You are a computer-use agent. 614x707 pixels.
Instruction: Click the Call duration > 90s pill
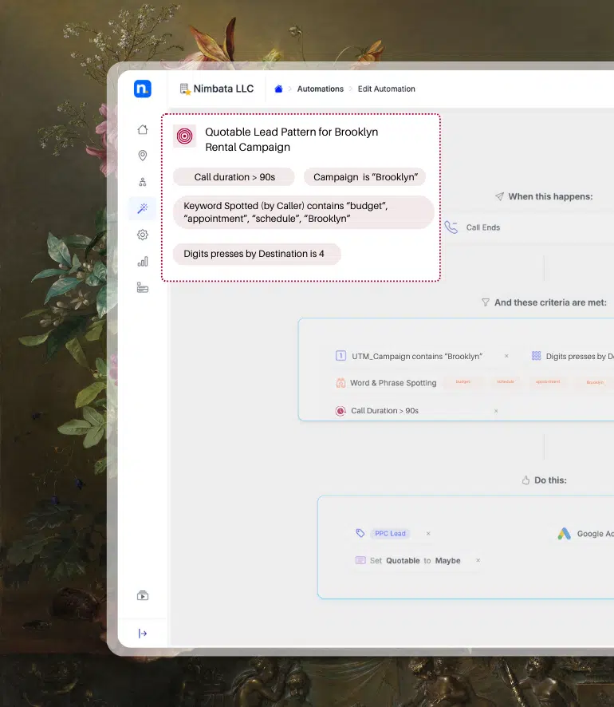[234, 177]
